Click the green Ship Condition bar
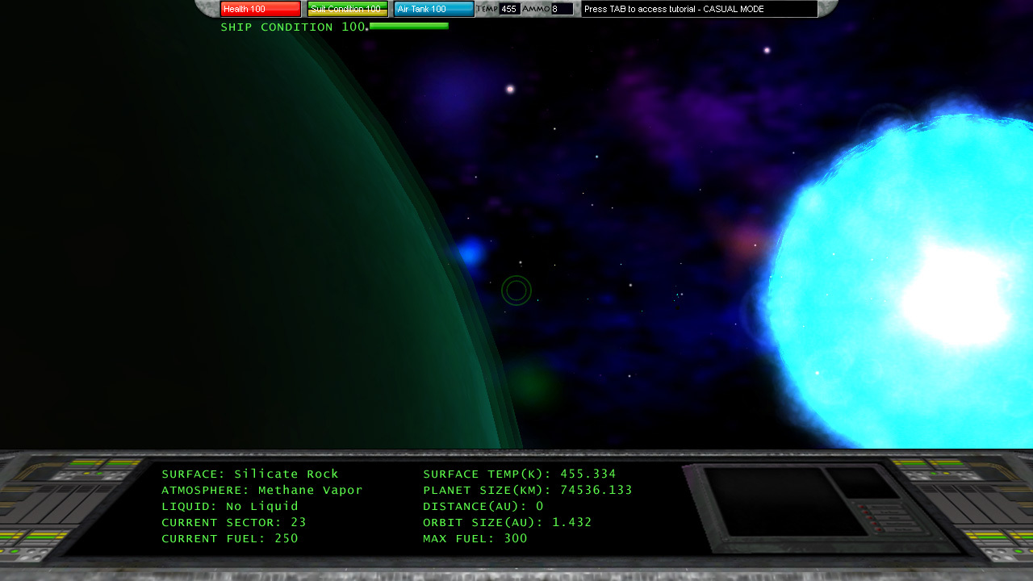1033x581 pixels. 408,27
